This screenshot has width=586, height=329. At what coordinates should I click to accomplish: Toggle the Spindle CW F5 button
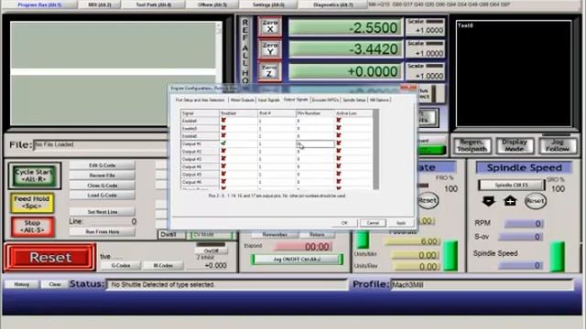coord(512,185)
